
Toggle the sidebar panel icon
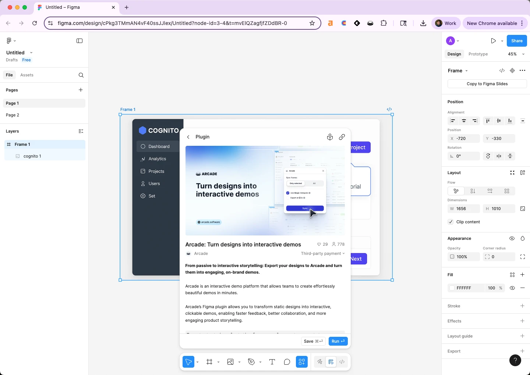point(79,41)
